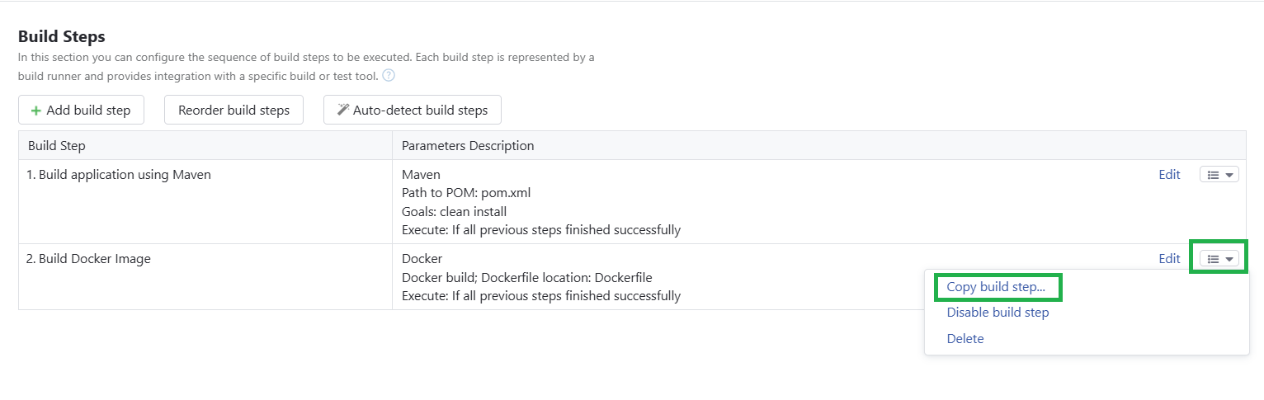Select Disable build step menu entry
Screen dimensions: 1264x400
(x=998, y=313)
